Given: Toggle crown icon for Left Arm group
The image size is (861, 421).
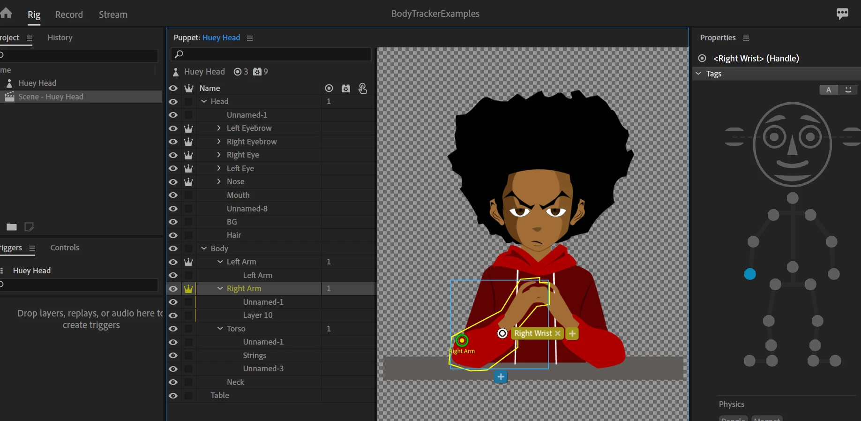Looking at the screenshot, I should (x=188, y=262).
